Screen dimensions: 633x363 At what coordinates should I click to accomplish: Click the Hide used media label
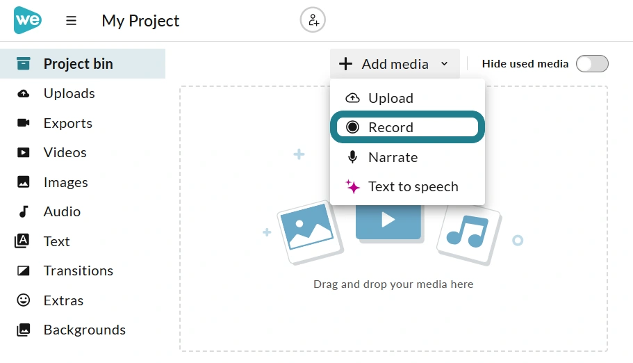click(x=525, y=64)
